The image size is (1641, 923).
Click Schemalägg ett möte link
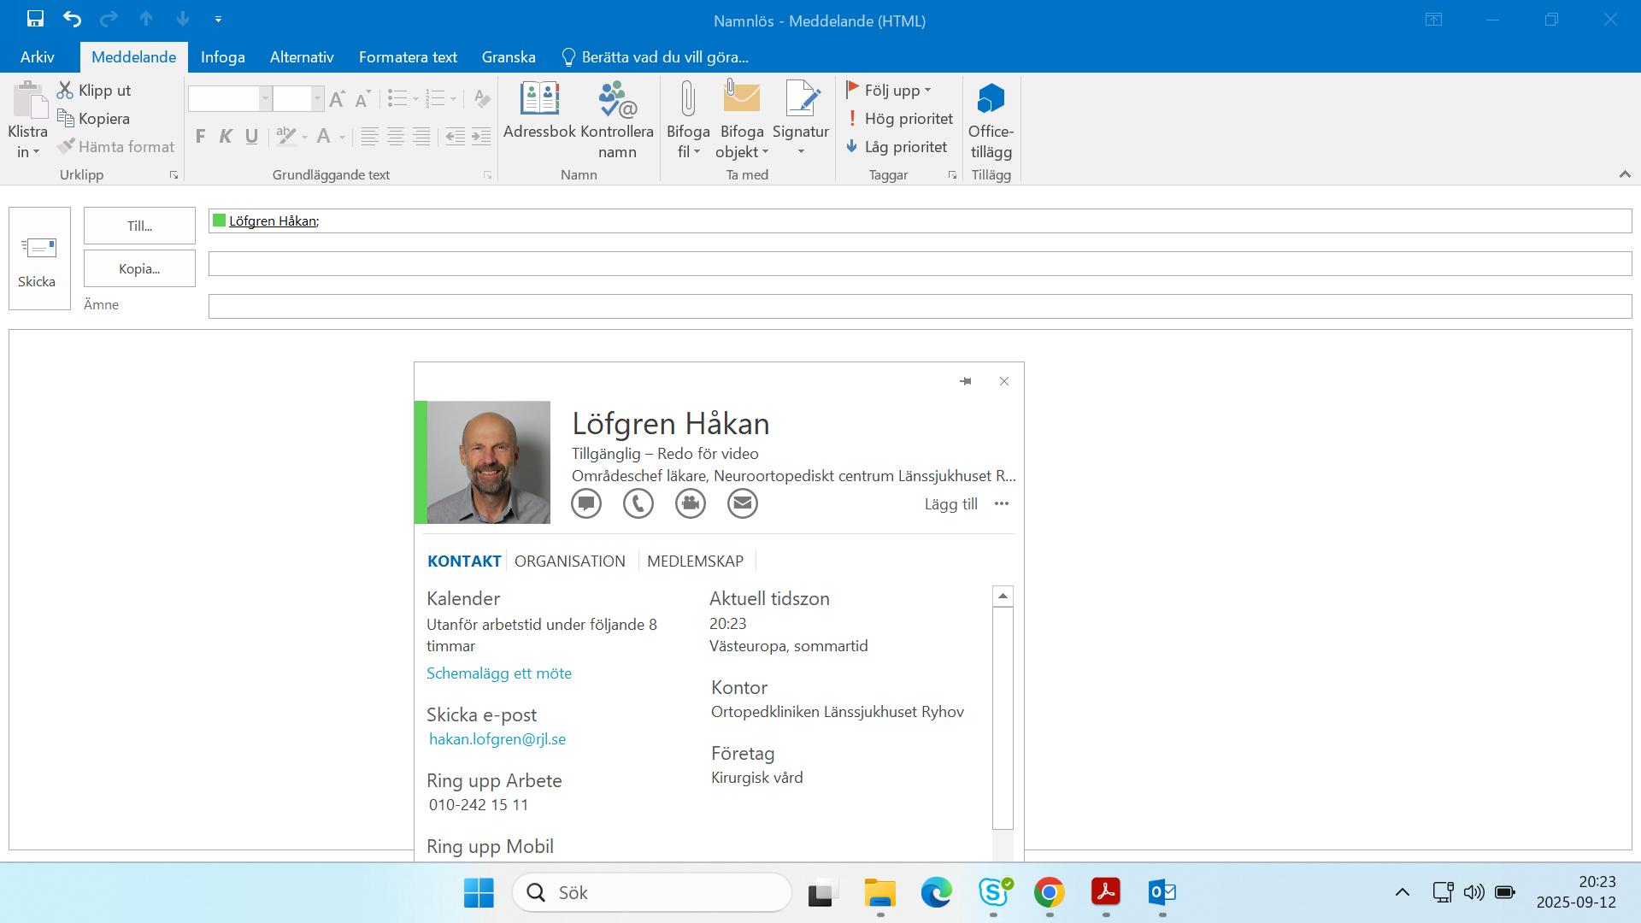point(499,673)
